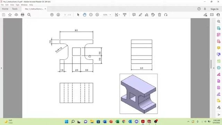Open the taskbar clock and date

click(216, 122)
